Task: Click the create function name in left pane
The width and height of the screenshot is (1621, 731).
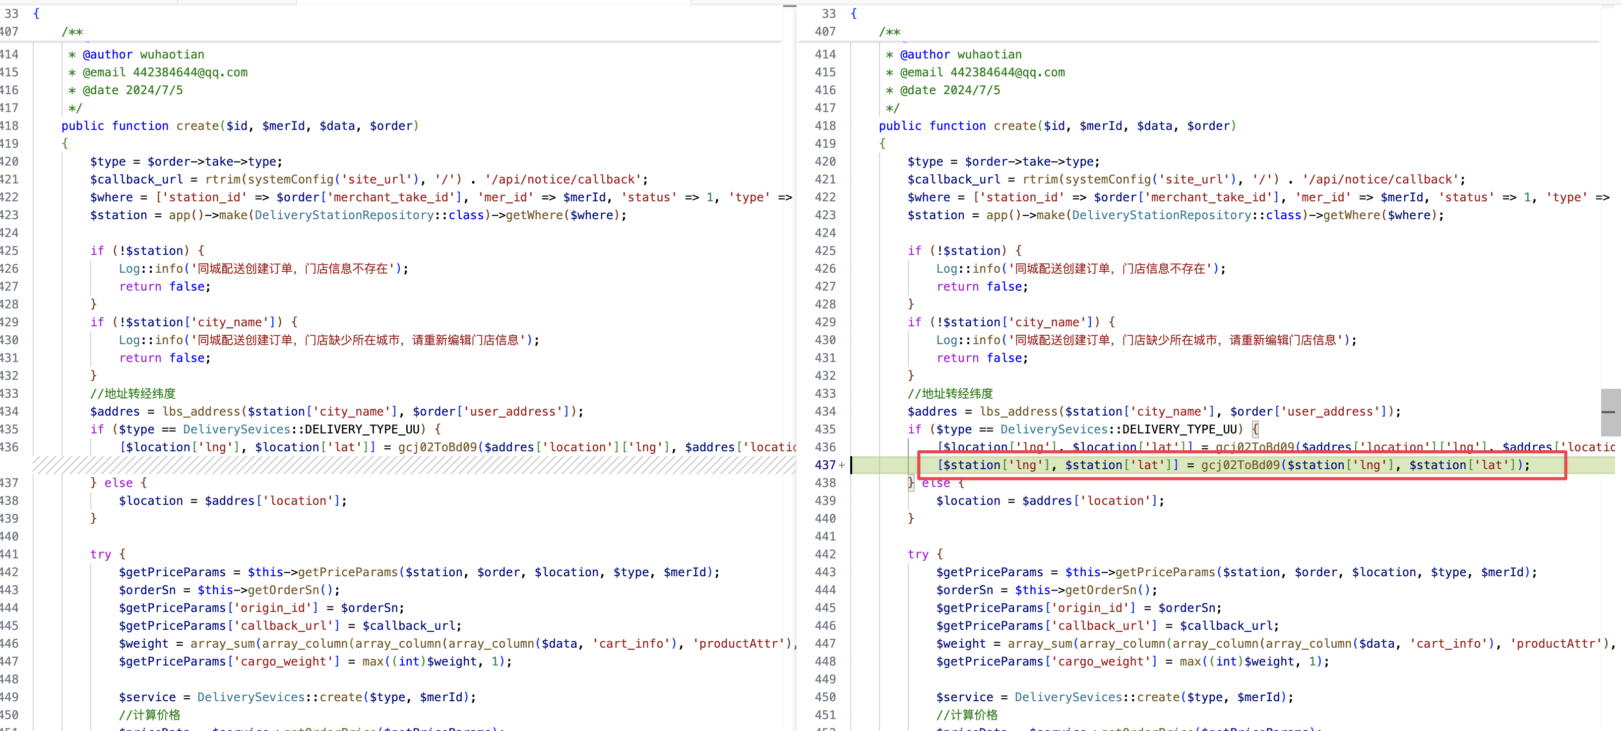Action: 197,126
